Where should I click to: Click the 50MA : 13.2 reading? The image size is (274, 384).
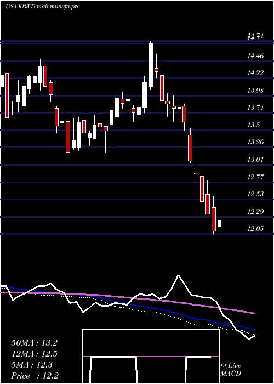[x=34, y=343]
